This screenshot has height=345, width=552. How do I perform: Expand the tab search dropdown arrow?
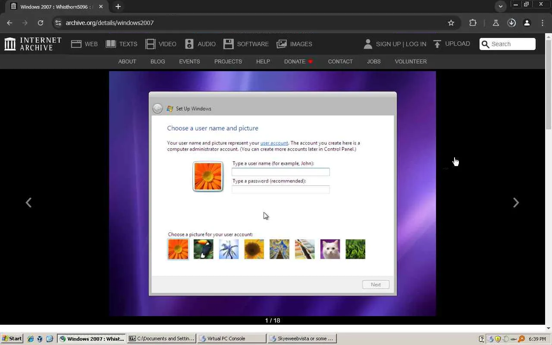point(501,6)
